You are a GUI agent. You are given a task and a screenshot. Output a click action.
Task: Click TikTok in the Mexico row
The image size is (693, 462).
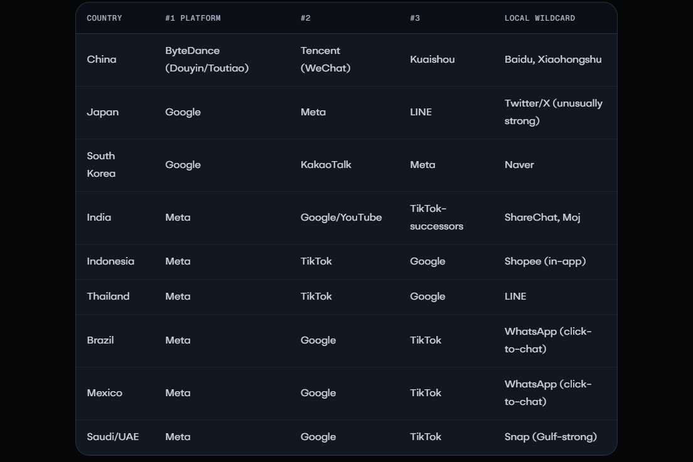point(426,393)
